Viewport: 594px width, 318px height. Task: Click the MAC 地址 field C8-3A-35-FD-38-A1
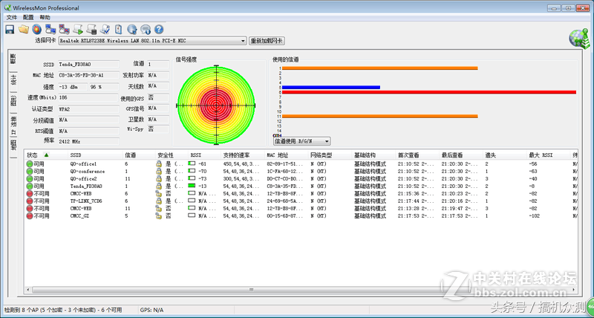pos(88,76)
